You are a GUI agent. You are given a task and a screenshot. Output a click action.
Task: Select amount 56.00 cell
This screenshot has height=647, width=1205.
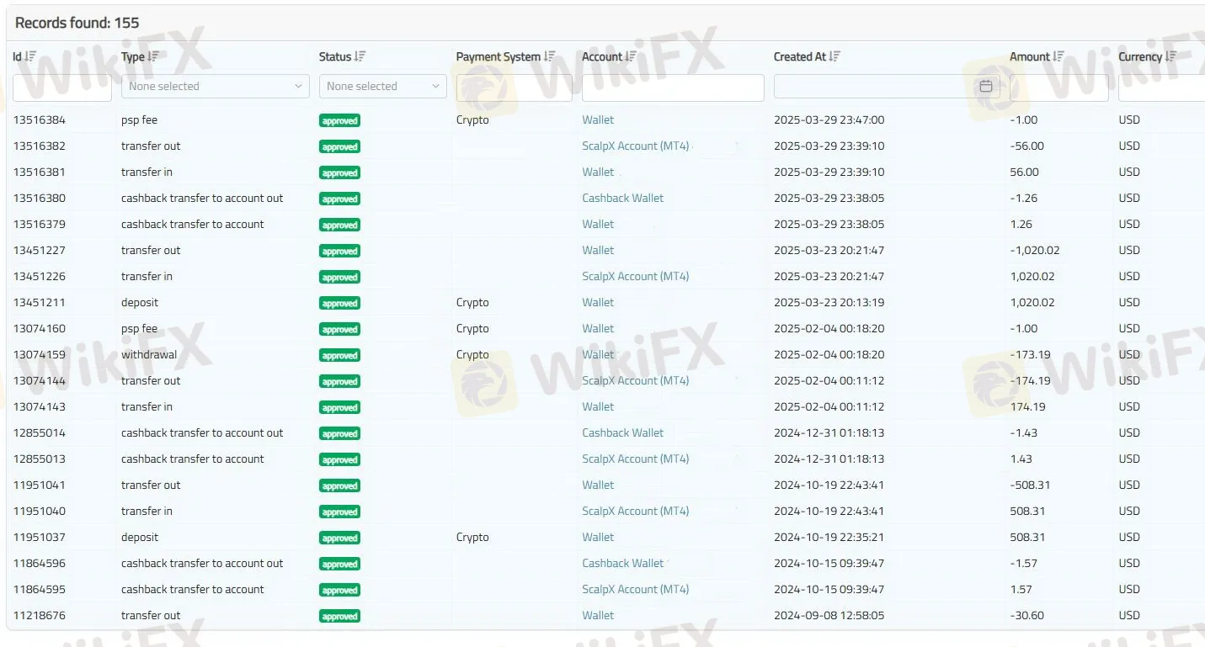[1026, 172]
